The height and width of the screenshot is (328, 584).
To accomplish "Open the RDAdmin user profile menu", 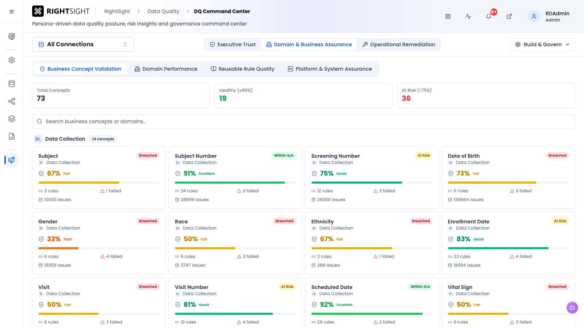I will 549,16.
